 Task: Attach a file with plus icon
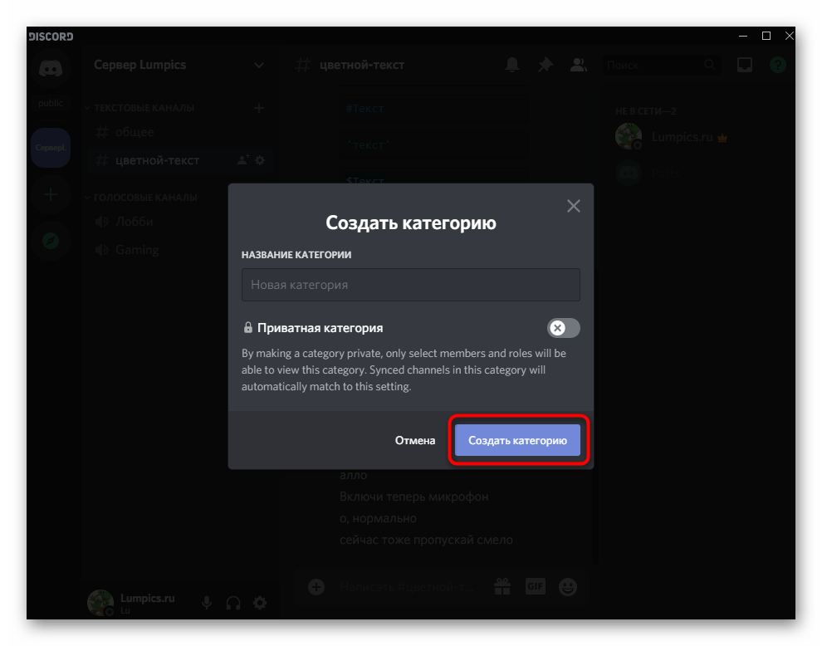point(316,587)
